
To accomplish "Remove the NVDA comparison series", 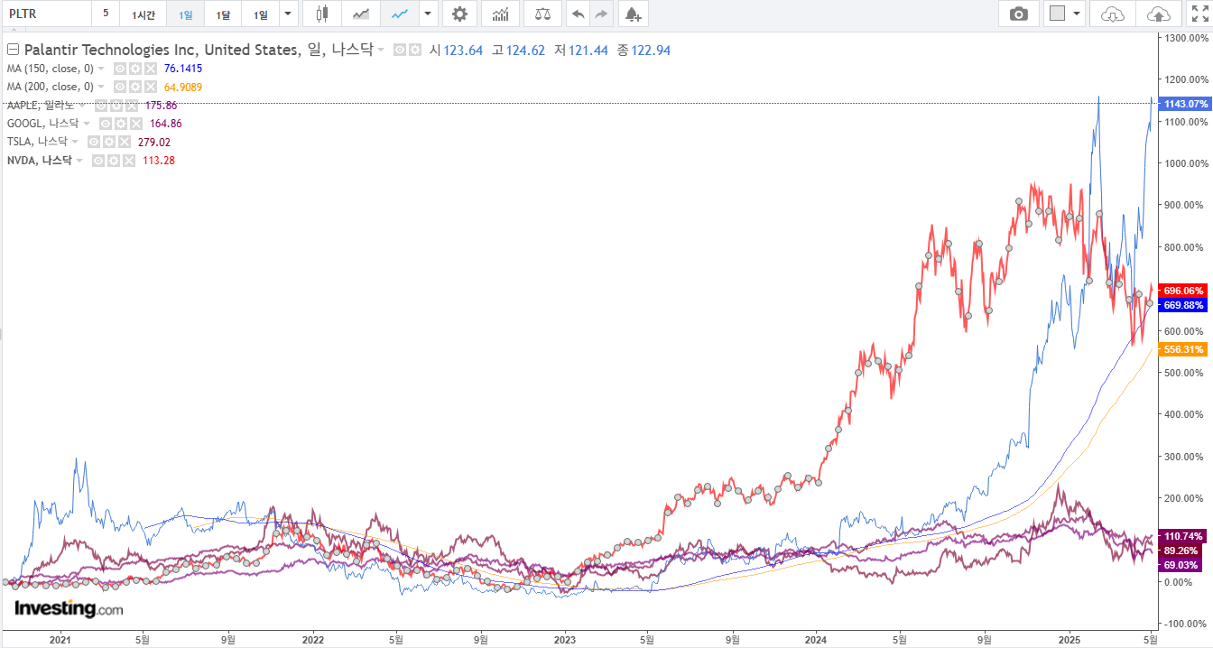I will pyautogui.click(x=128, y=161).
